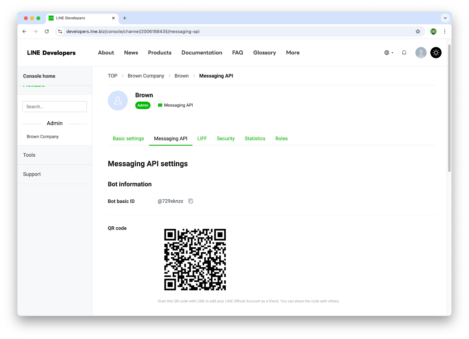The image size is (469, 339).
Task: Click the Brown channel profile image
Action: click(118, 100)
